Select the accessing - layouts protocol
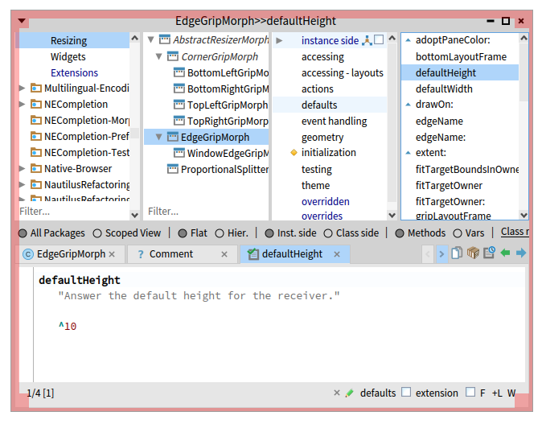Viewport: 542px width, 424px height. pyautogui.click(x=330, y=72)
